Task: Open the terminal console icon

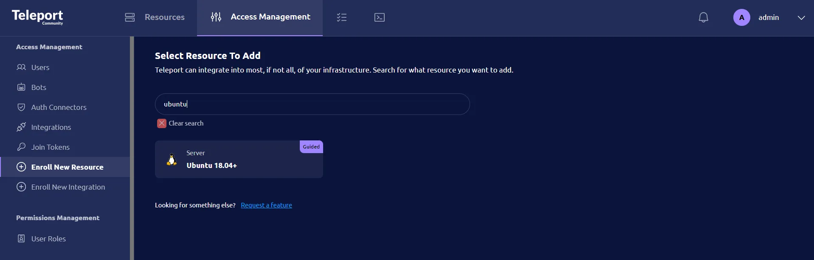Action: pos(380,17)
